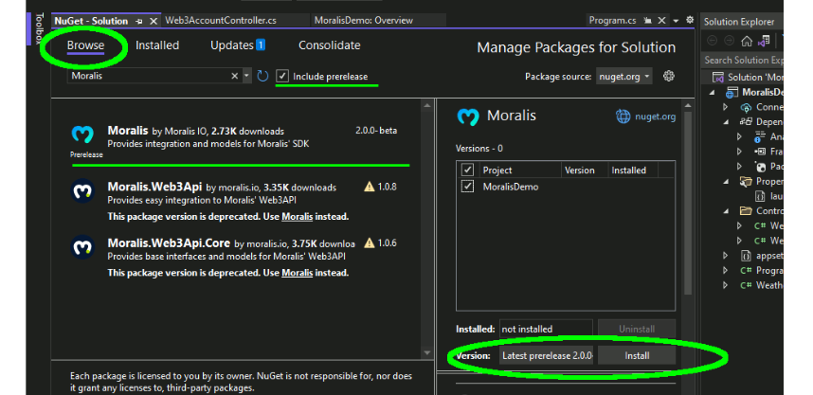813x395 pixels.
Task: Toggle the Include prerelease checkbox
Action: tap(282, 76)
